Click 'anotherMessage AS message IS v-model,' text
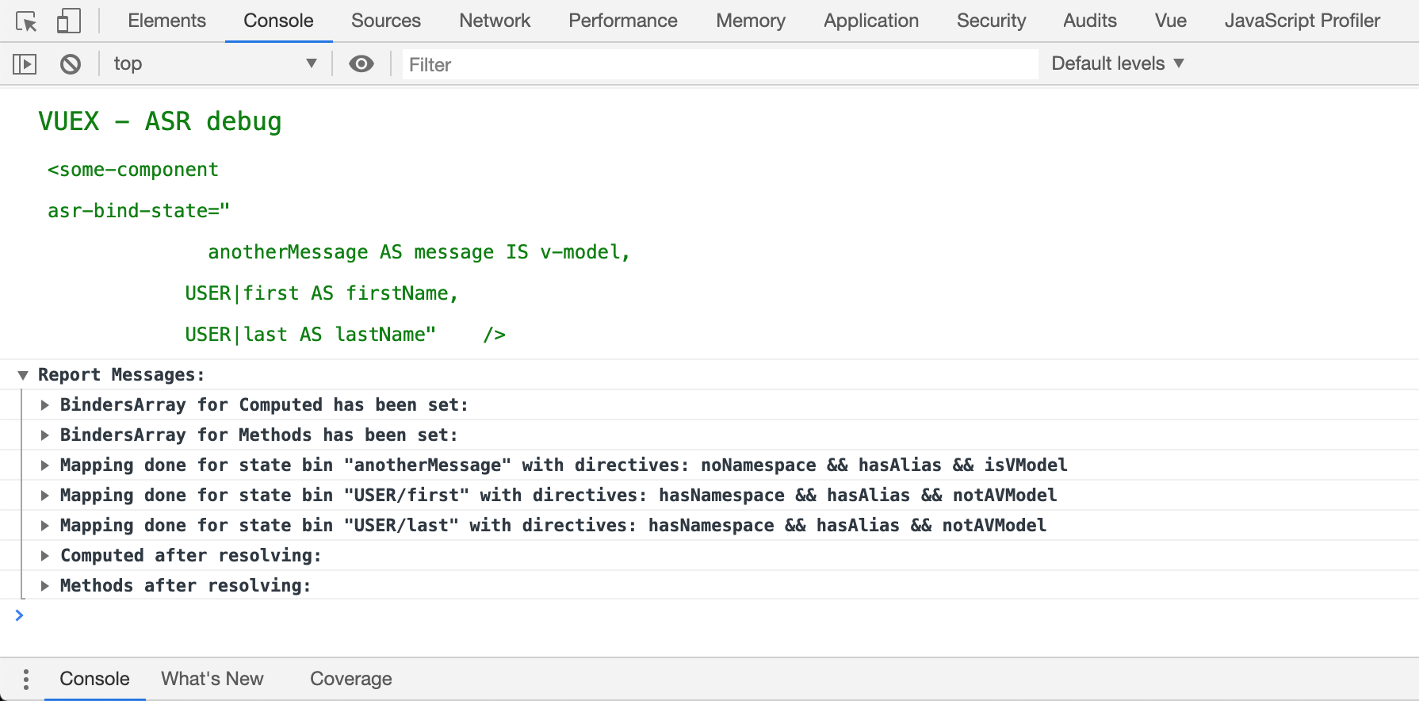 [419, 252]
